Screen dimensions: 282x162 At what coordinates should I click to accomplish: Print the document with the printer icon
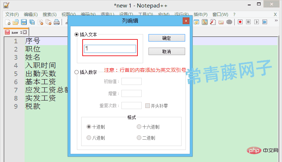coord(57,22)
